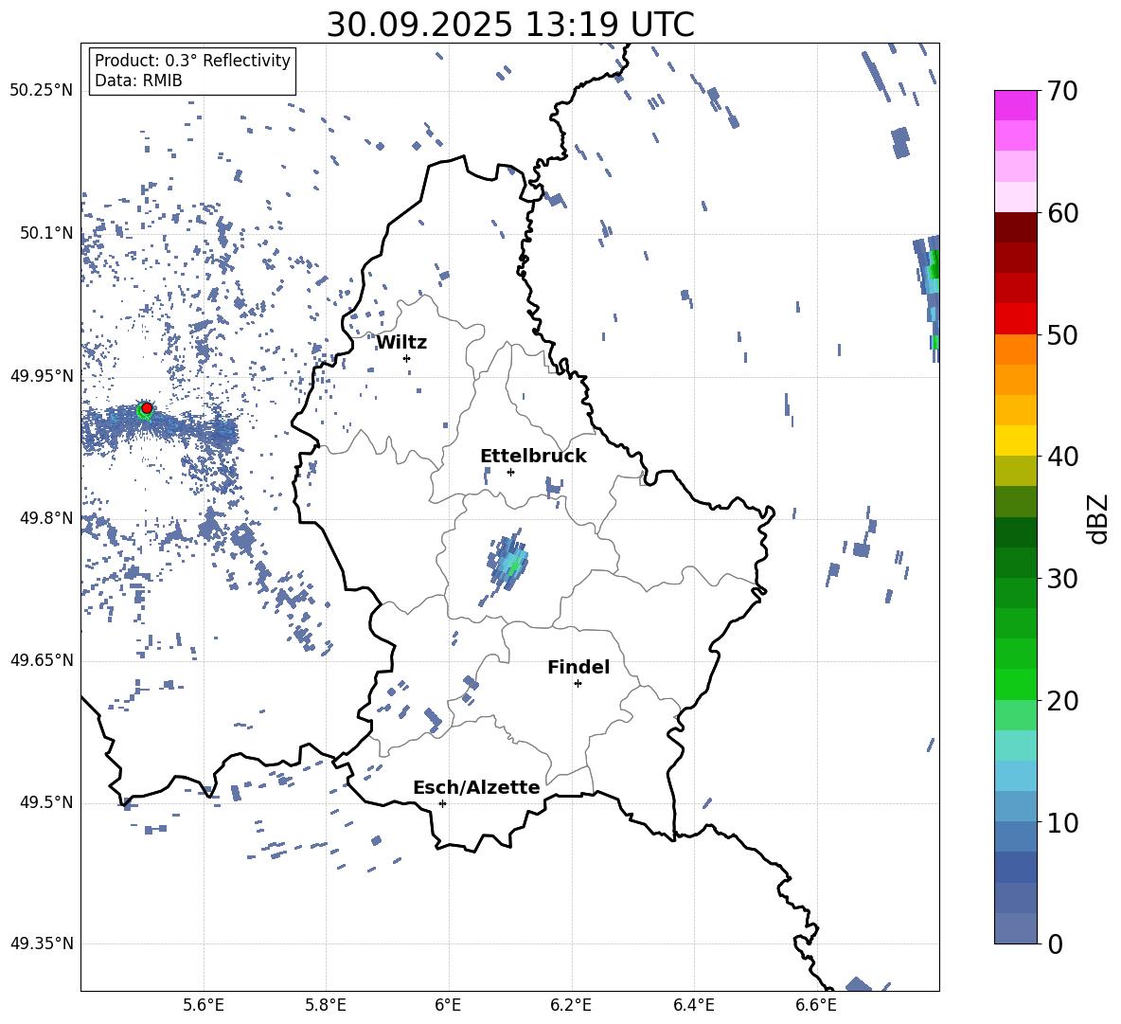Screen dimensions: 1121x1024
Task: Click the 6.2°E longitude label
Action: click(x=571, y=1005)
